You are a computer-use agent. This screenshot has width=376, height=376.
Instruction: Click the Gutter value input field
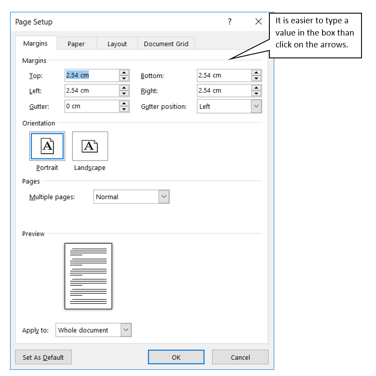(x=92, y=106)
